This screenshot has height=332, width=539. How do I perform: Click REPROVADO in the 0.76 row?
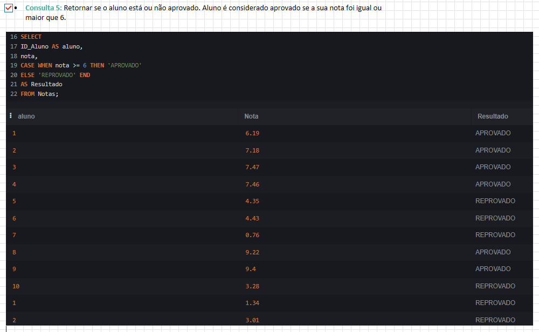(495, 235)
